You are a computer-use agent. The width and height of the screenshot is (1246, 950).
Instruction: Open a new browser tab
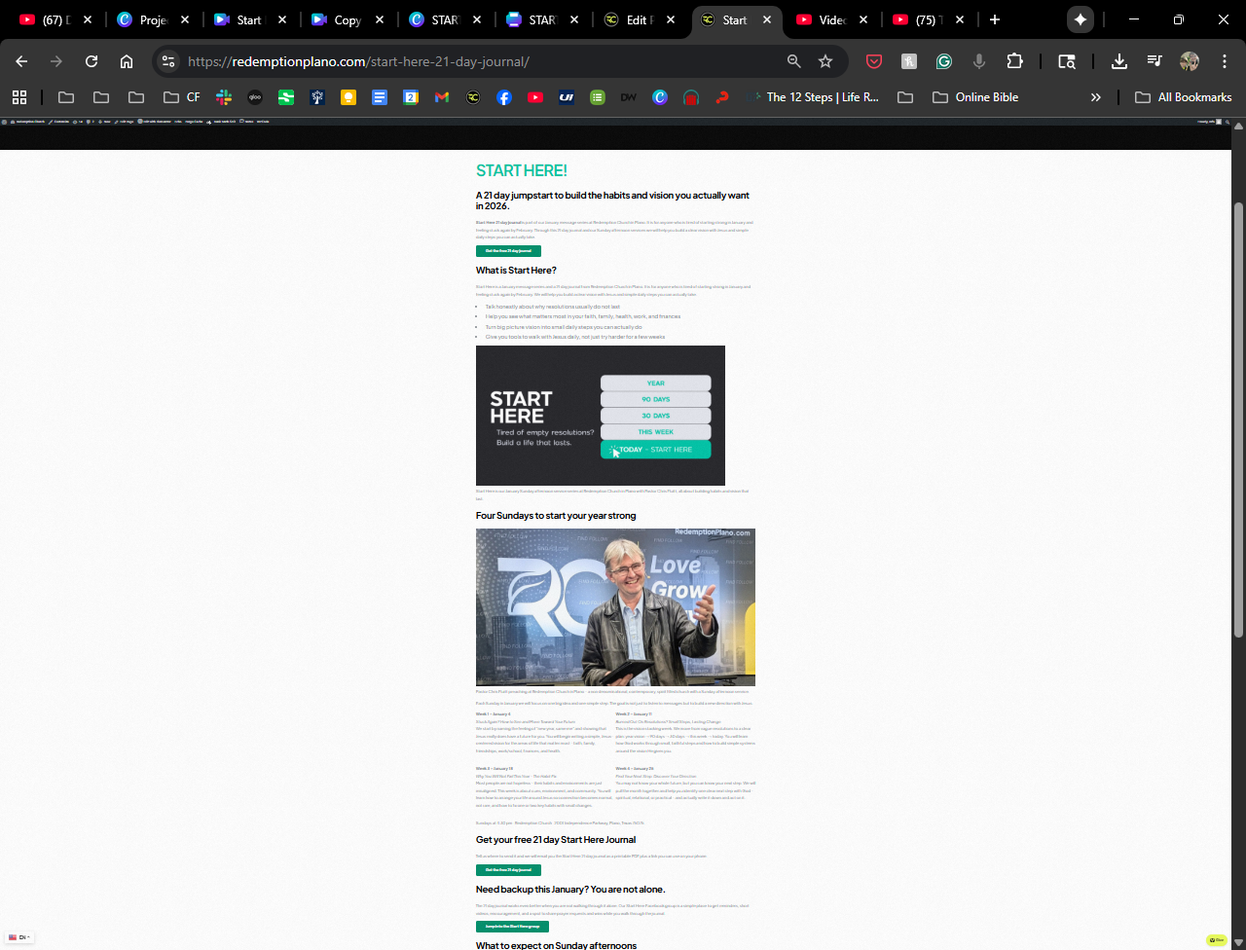click(x=994, y=19)
